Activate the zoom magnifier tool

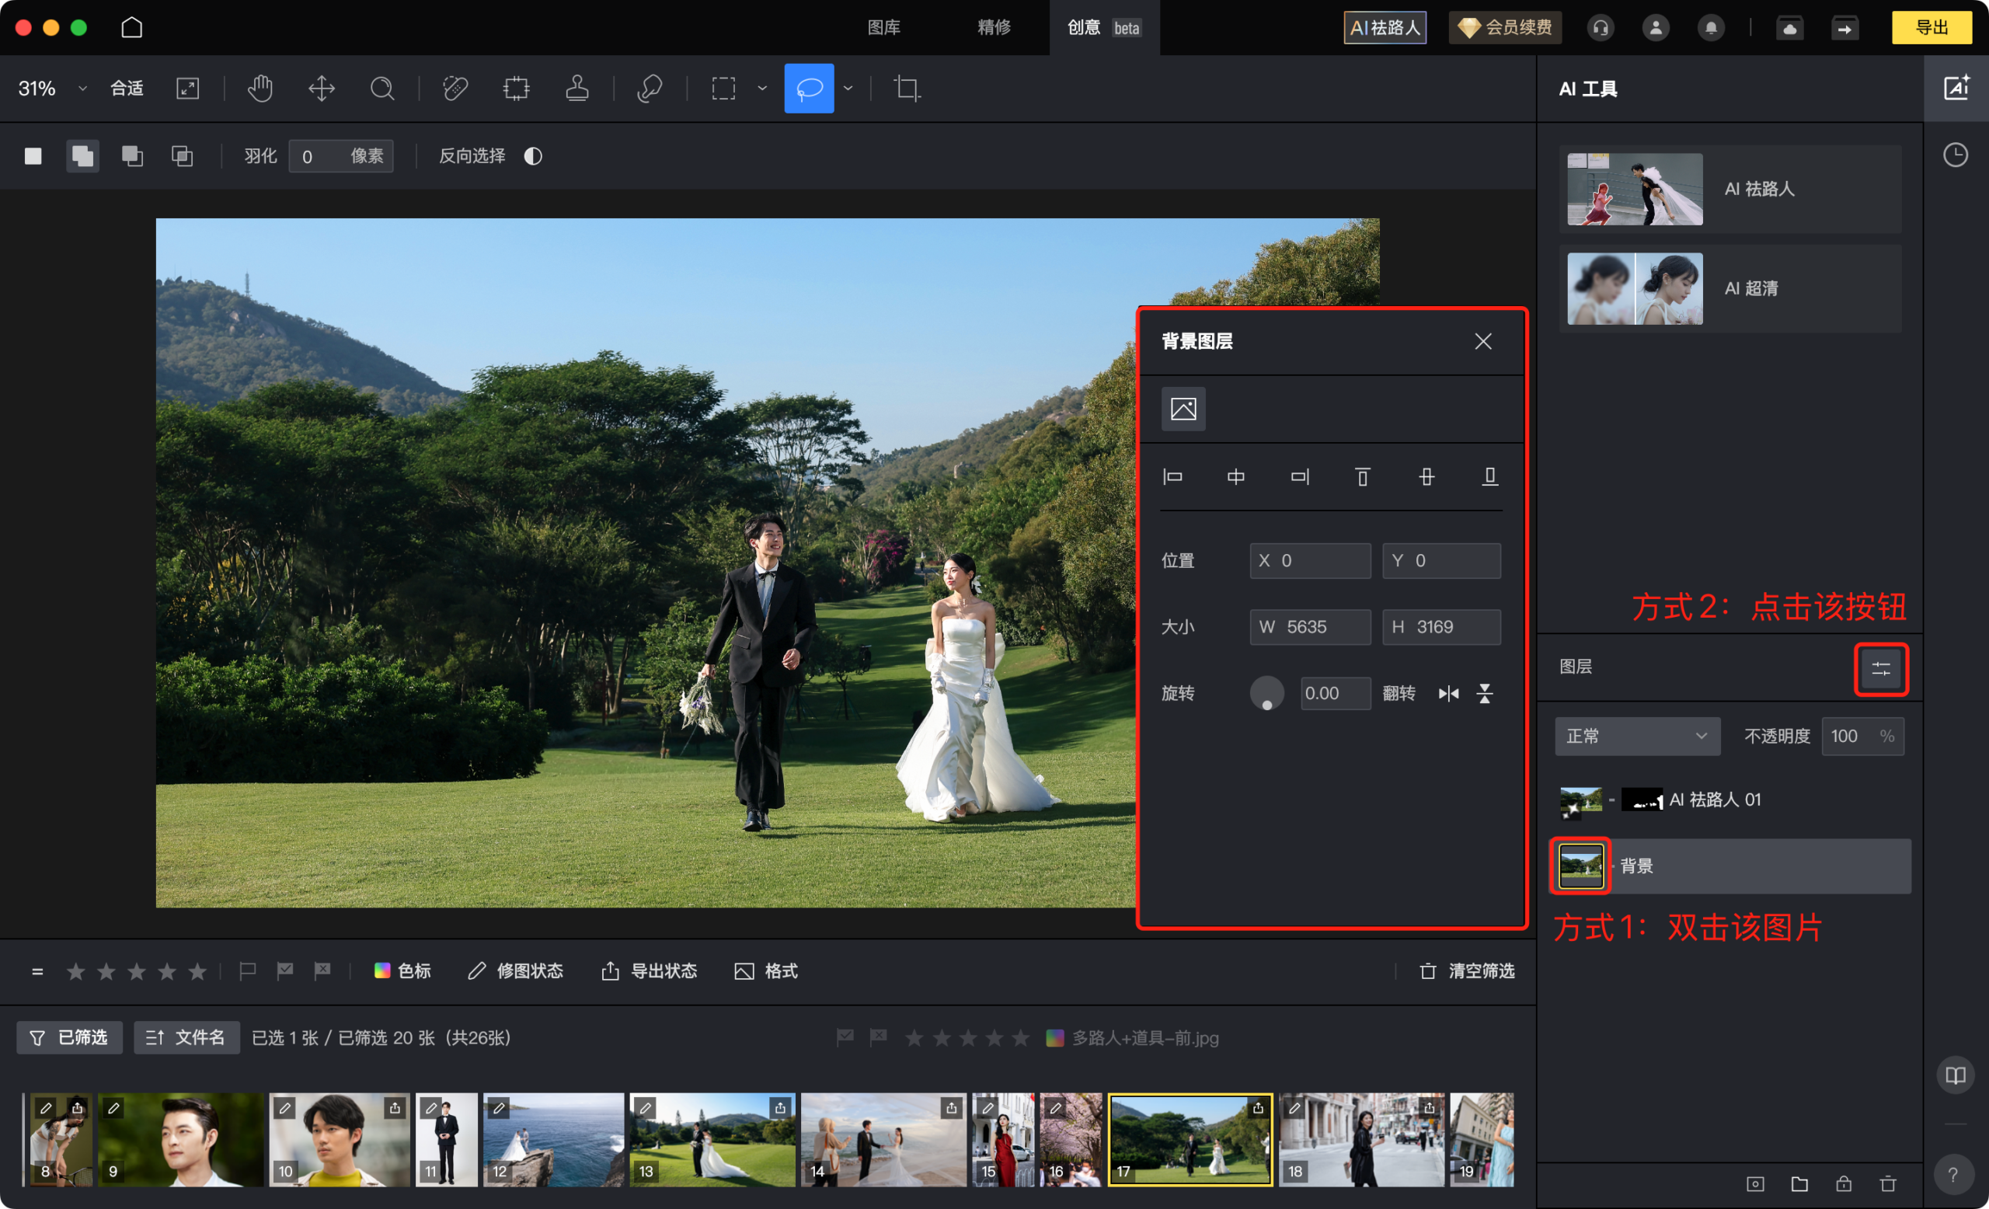[x=381, y=88]
